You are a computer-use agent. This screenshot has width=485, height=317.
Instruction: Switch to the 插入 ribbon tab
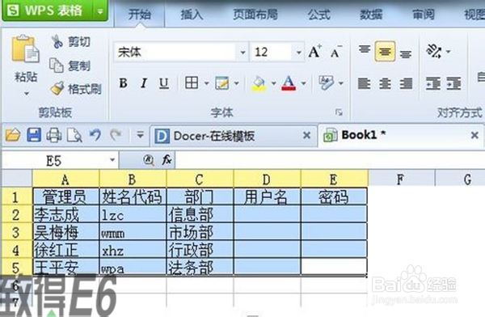(192, 15)
